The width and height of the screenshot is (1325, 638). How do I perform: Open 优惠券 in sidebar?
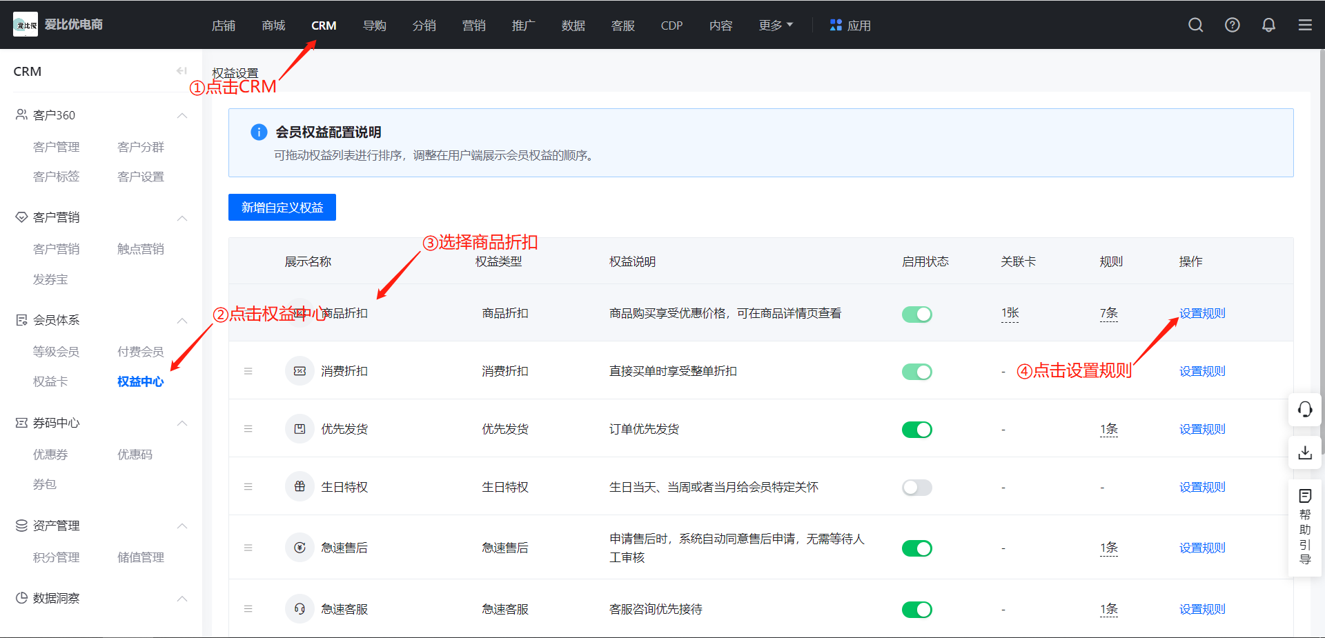(x=50, y=455)
